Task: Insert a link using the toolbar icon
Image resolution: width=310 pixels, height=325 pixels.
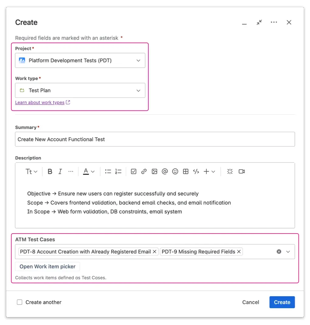Action: (x=144, y=171)
